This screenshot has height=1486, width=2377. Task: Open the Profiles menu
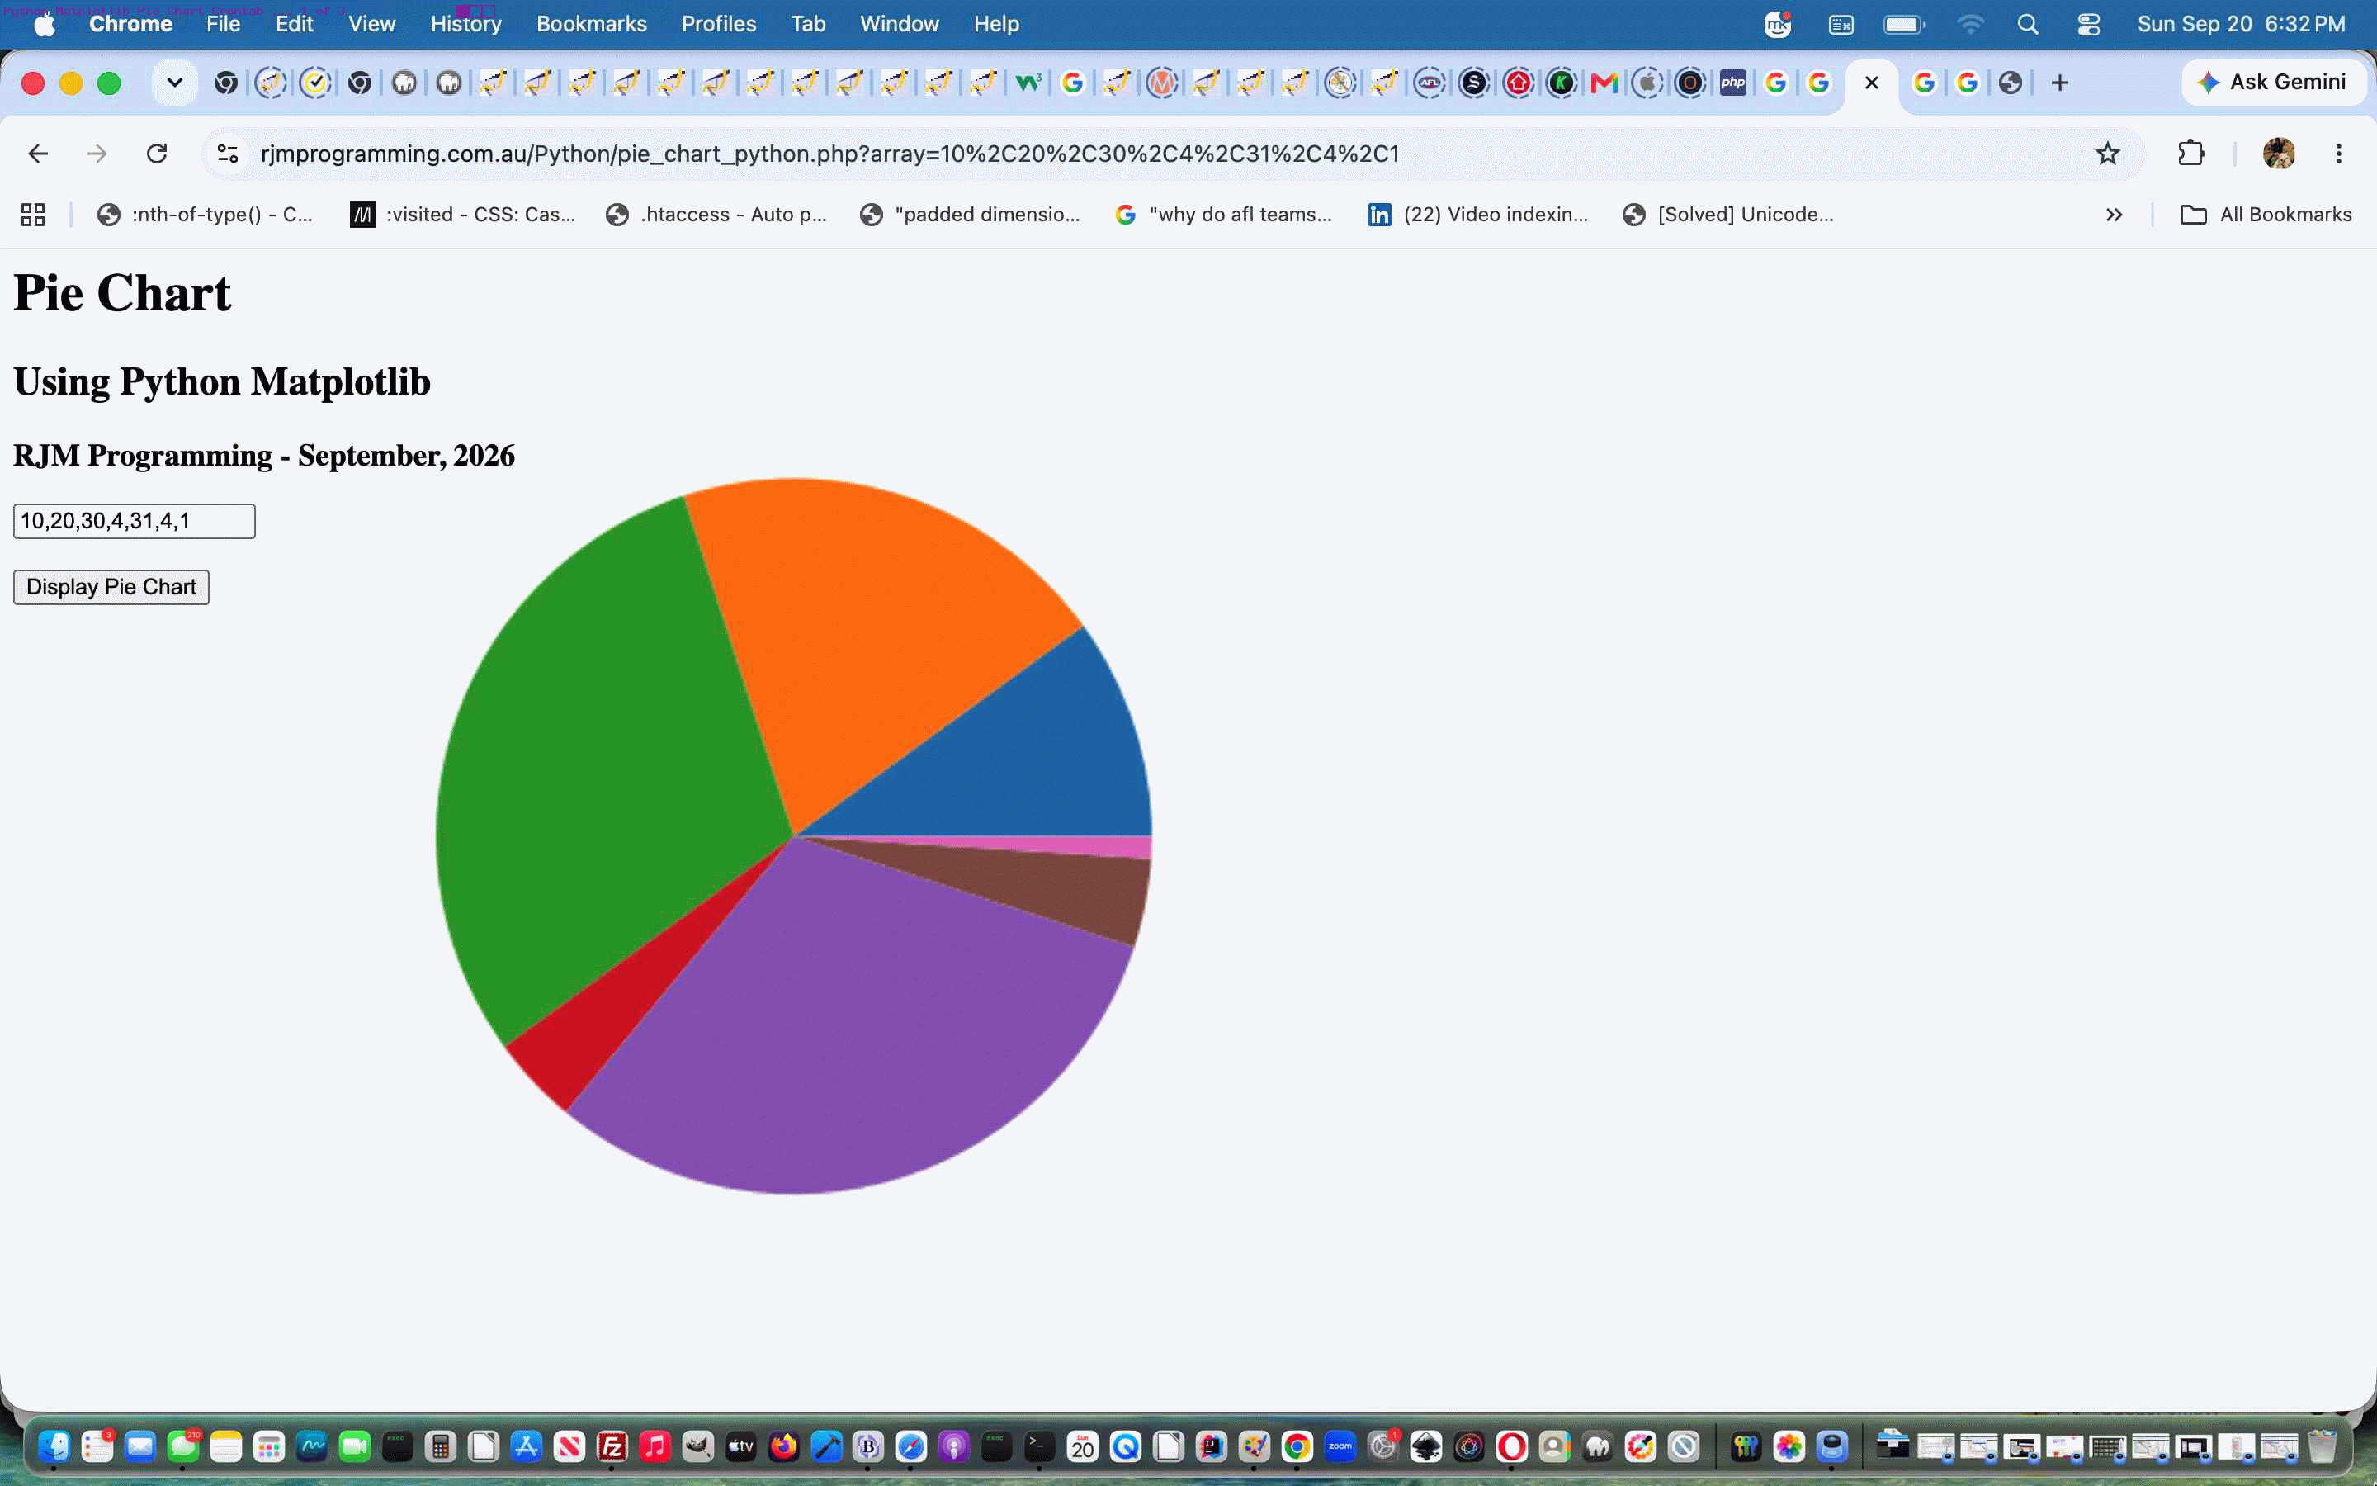[x=719, y=24]
